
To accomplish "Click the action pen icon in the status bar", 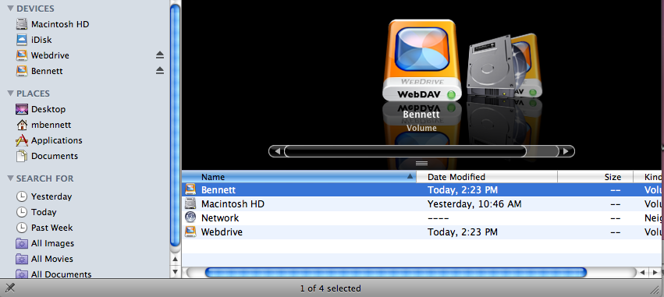I will 10,288.
